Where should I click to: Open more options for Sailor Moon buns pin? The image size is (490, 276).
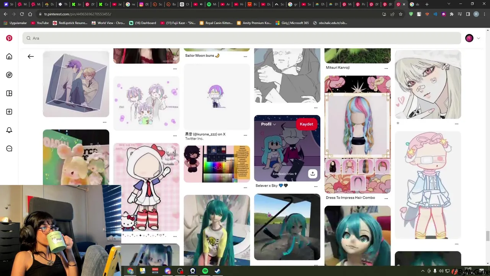coord(245,57)
